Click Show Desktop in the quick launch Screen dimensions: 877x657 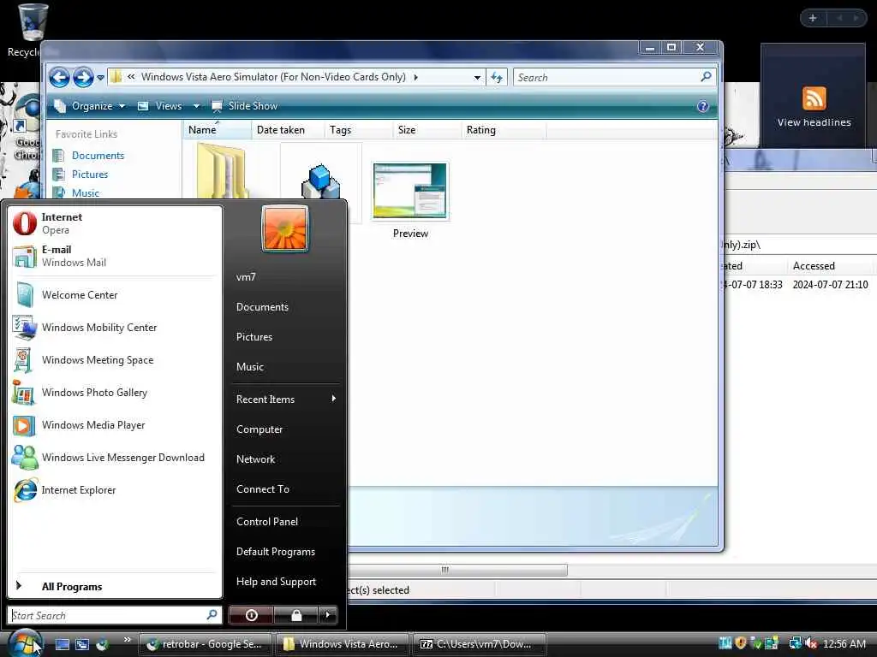point(62,644)
